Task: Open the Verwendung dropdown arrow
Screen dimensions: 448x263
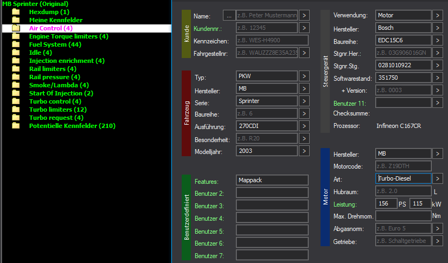Action: coord(437,15)
